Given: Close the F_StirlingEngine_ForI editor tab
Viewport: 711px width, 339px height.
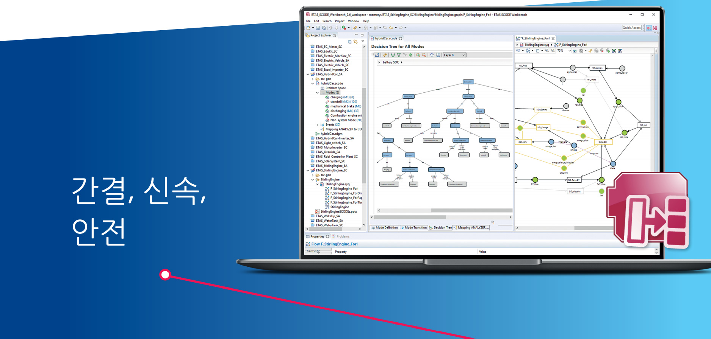Looking at the screenshot, I should 553,38.
